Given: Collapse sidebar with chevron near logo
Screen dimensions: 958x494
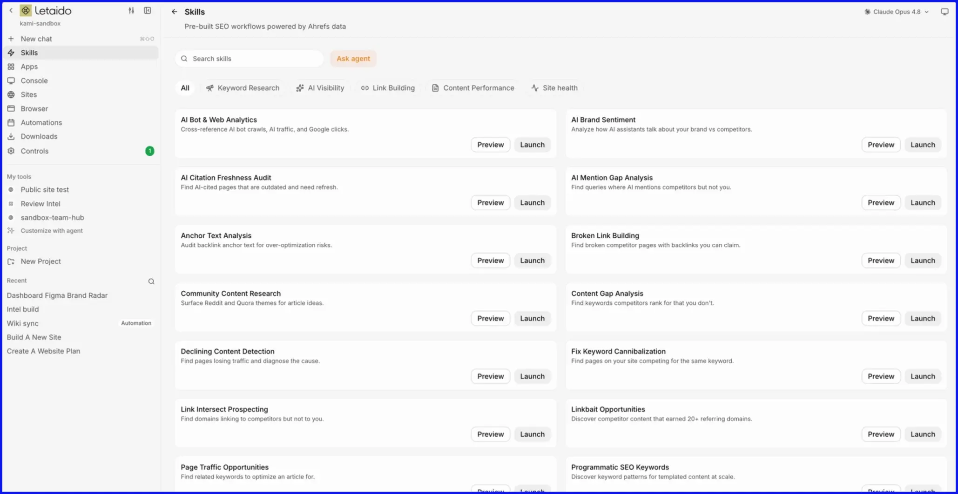Looking at the screenshot, I should [x=11, y=10].
